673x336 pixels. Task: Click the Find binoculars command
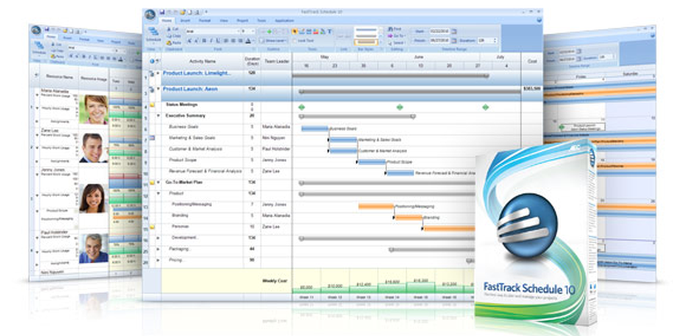(394, 29)
